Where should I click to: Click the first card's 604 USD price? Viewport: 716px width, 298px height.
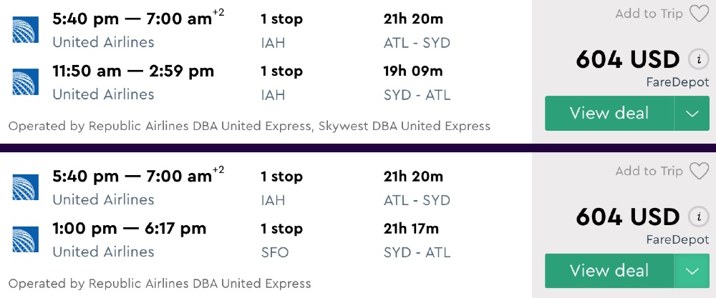(x=627, y=59)
